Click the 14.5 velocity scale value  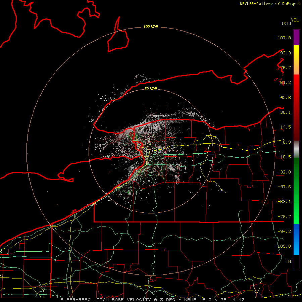(286, 127)
